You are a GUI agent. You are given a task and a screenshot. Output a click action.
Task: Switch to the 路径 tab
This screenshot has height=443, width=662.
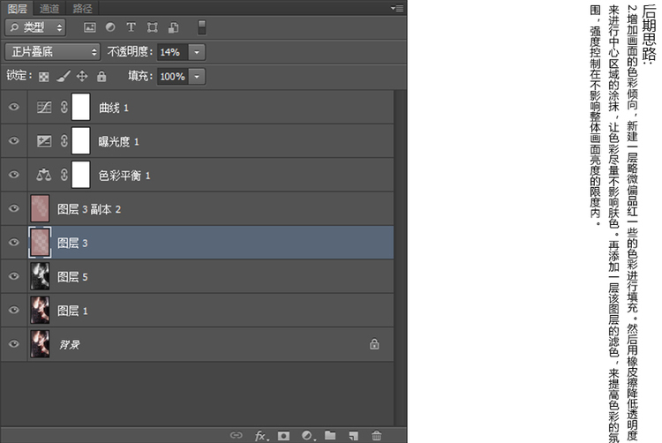(x=82, y=8)
